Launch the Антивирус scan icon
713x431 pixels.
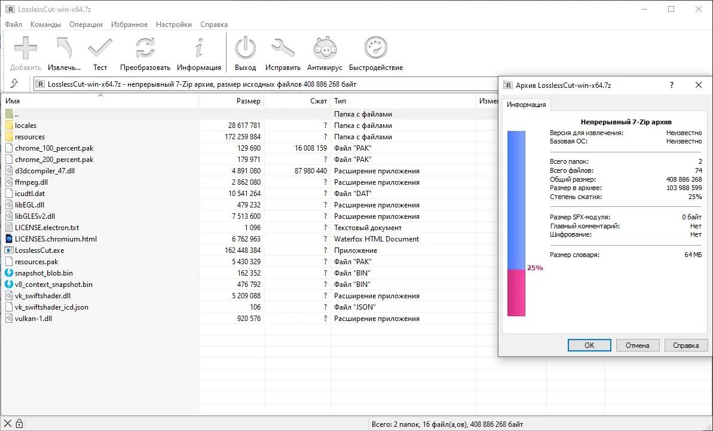[x=325, y=48]
